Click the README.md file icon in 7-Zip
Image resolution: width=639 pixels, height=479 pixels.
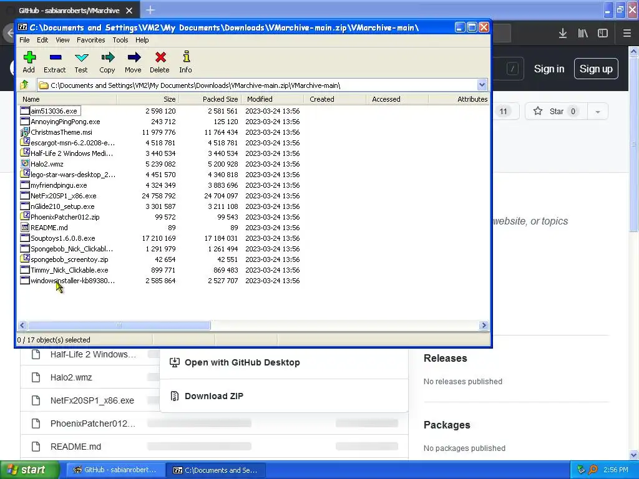tap(25, 227)
